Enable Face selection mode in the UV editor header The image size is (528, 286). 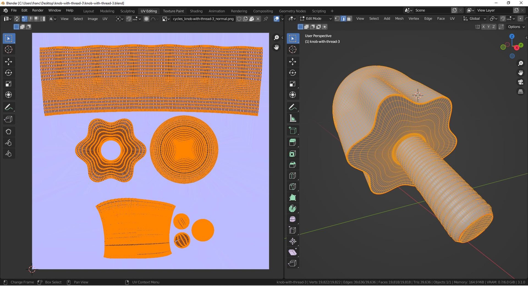point(37,19)
